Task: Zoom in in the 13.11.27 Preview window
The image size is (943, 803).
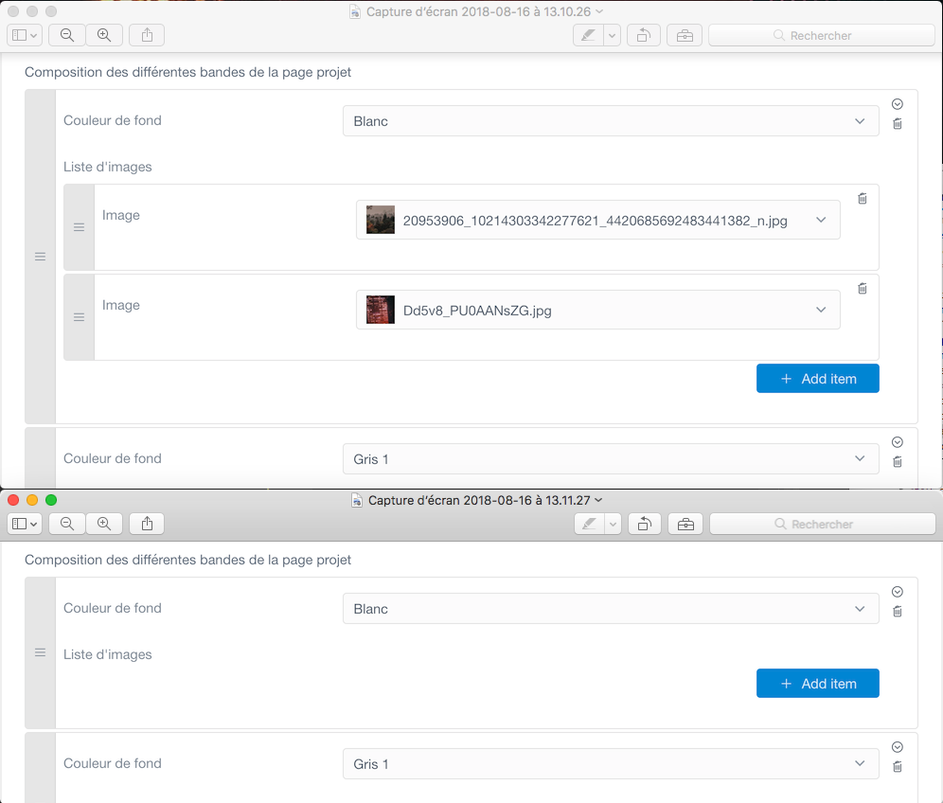Action: pos(104,524)
